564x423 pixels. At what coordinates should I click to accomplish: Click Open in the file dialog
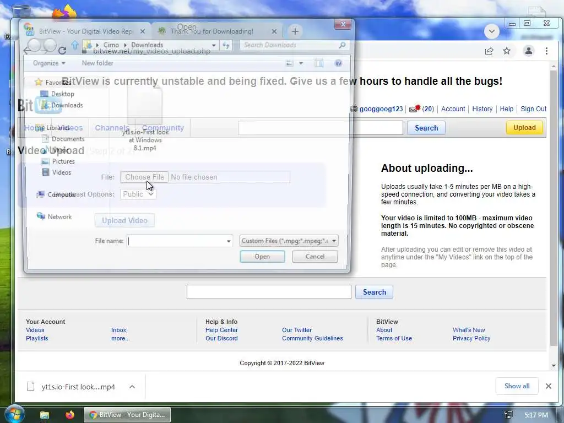coord(262,257)
